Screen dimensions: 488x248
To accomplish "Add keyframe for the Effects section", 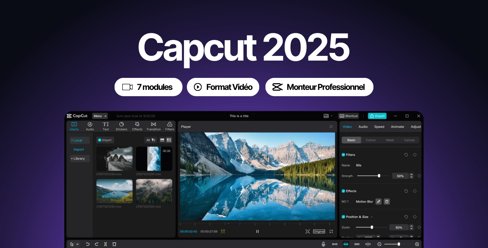I will 415,191.
